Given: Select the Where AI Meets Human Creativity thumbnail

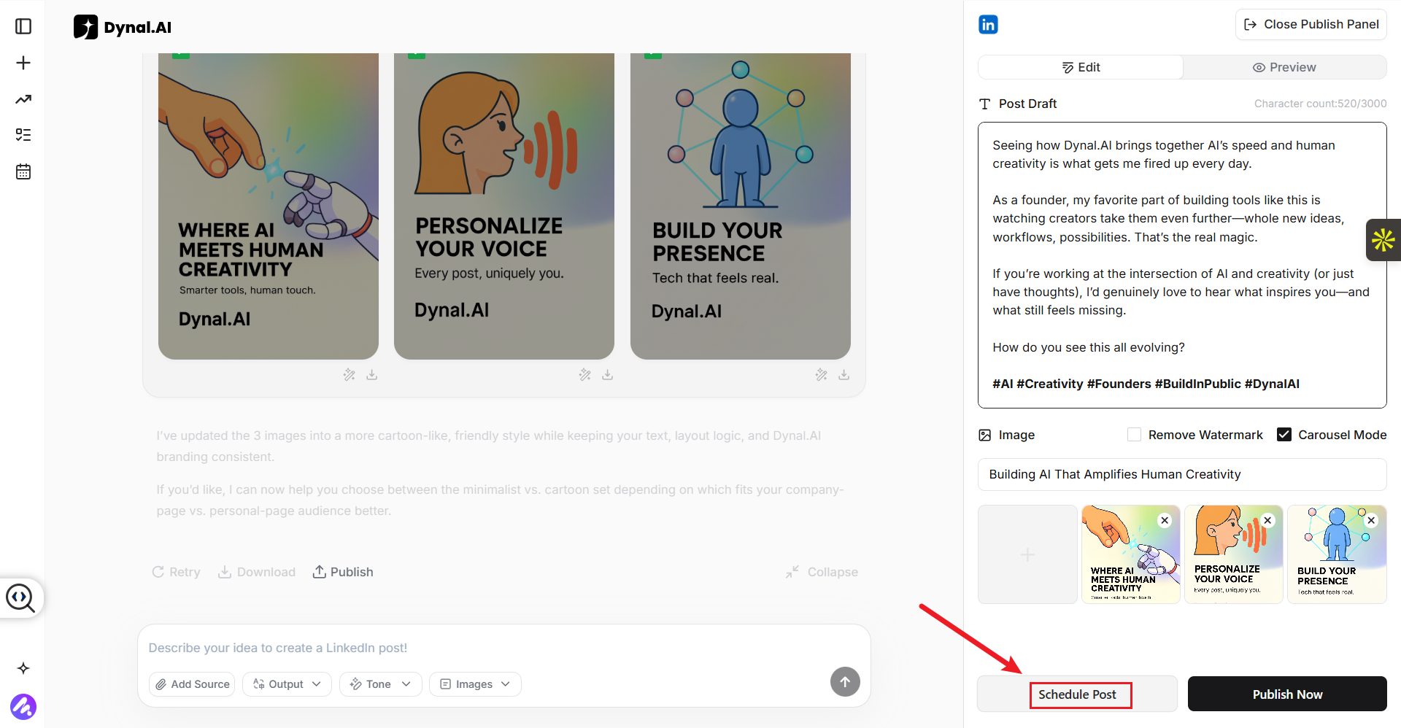Looking at the screenshot, I should [1131, 554].
